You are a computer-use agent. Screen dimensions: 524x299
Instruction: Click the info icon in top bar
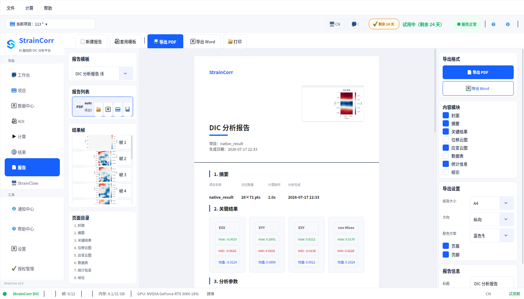click(508, 24)
